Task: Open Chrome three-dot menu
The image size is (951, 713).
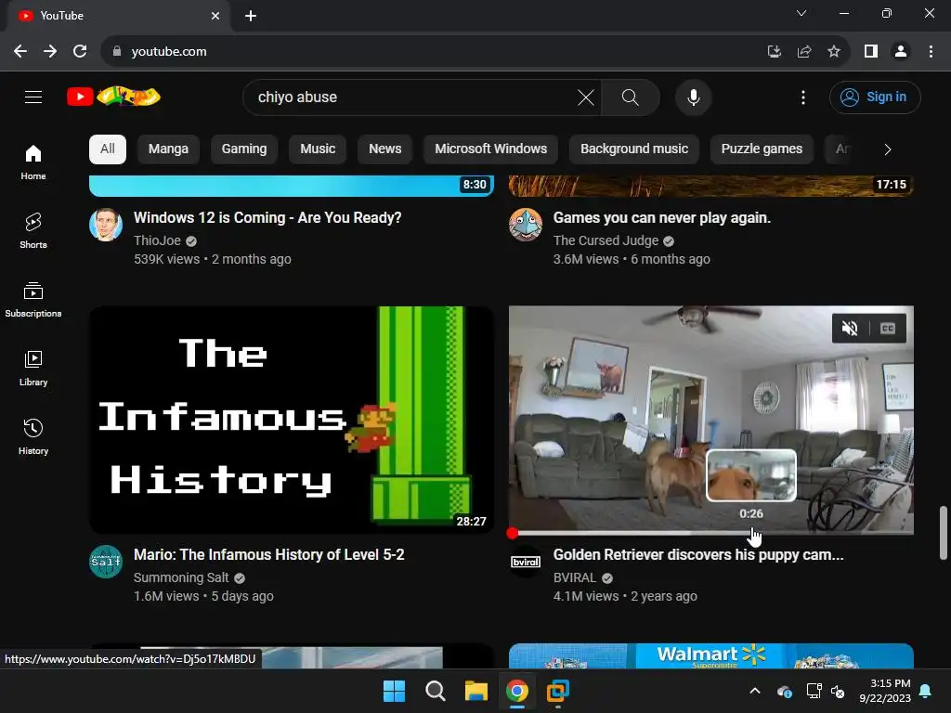Action: (931, 52)
